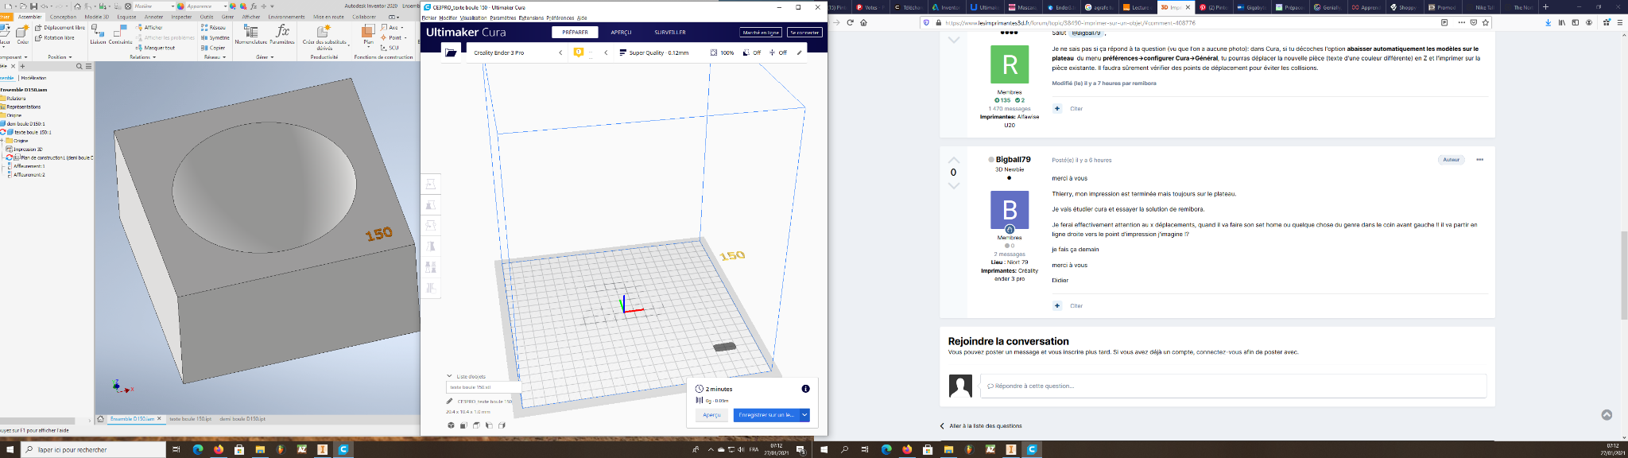This screenshot has height=458, width=1628.
Task: Click the Liaison tool in Inventor
Action: coord(98,33)
